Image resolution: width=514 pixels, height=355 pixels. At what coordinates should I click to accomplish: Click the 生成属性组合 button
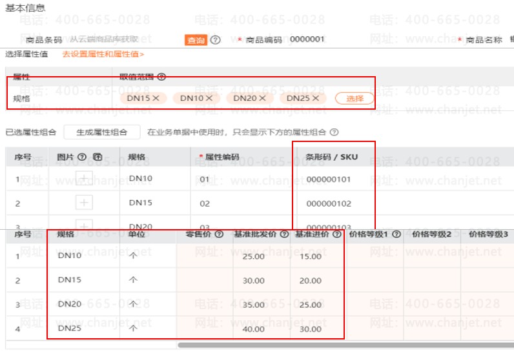(x=102, y=132)
